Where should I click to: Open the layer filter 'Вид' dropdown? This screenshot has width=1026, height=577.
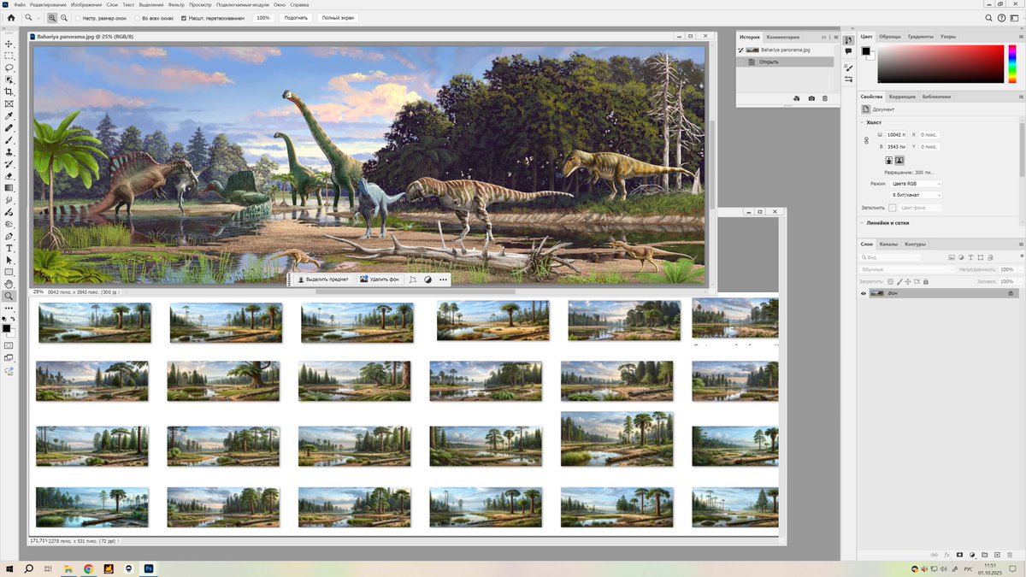tap(891, 257)
